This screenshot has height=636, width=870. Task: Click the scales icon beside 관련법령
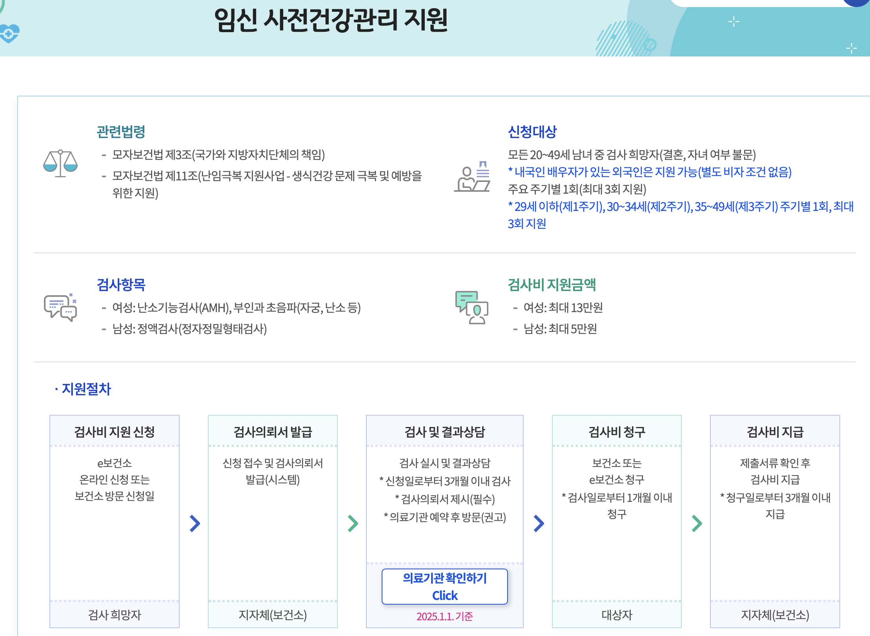click(60, 163)
